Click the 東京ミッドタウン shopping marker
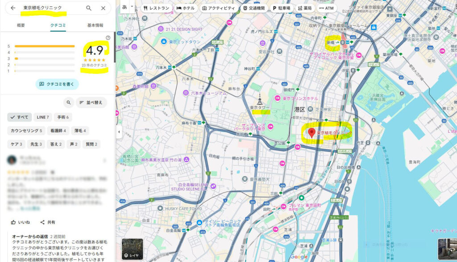 click(164, 41)
